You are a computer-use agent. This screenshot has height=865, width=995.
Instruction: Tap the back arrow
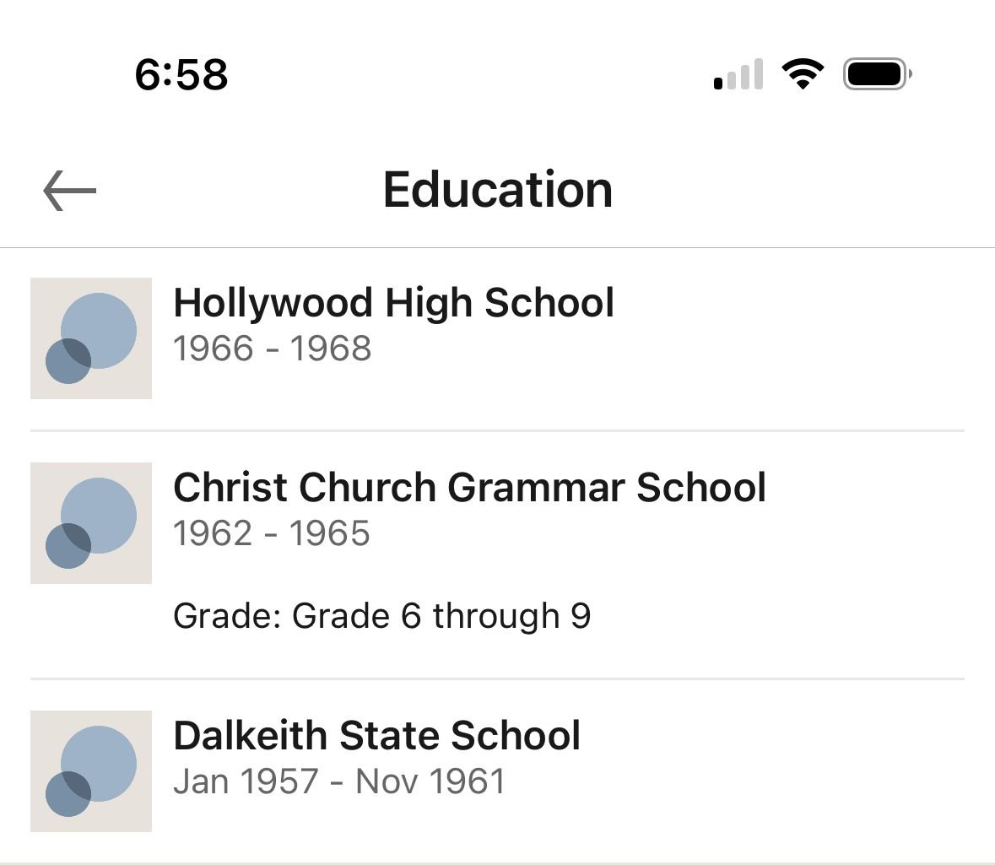70,190
